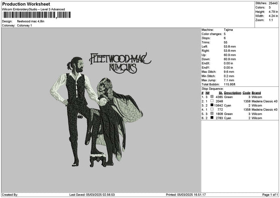This screenshot has width=280, height=198.
Task: Click the 'Created By:' footer label
Action: click(x=10, y=195)
